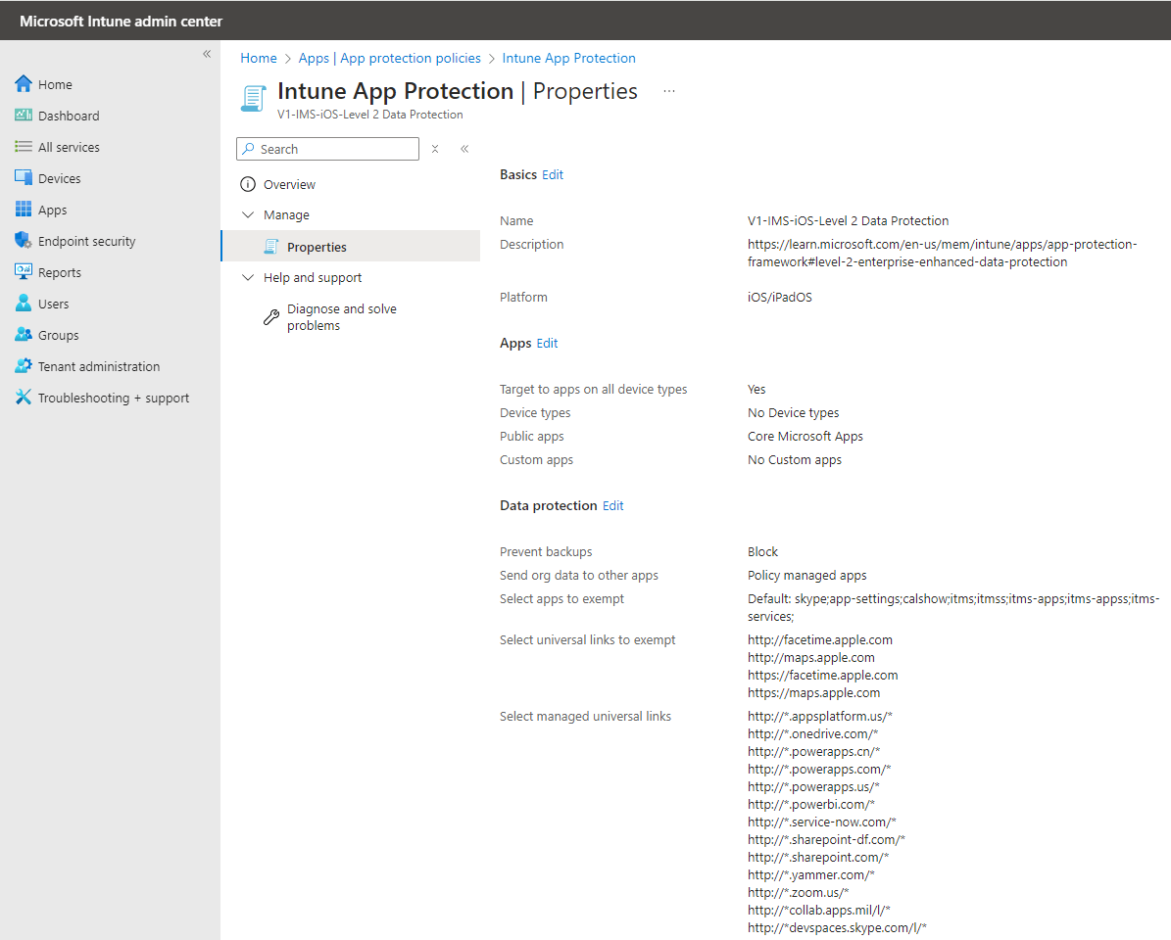Open the ellipsis menu next to Properties title
The width and height of the screenshot is (1171, 940).
(669, 90)
